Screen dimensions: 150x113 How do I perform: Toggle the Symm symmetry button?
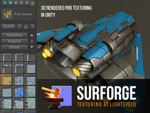(x=8, y=27)
